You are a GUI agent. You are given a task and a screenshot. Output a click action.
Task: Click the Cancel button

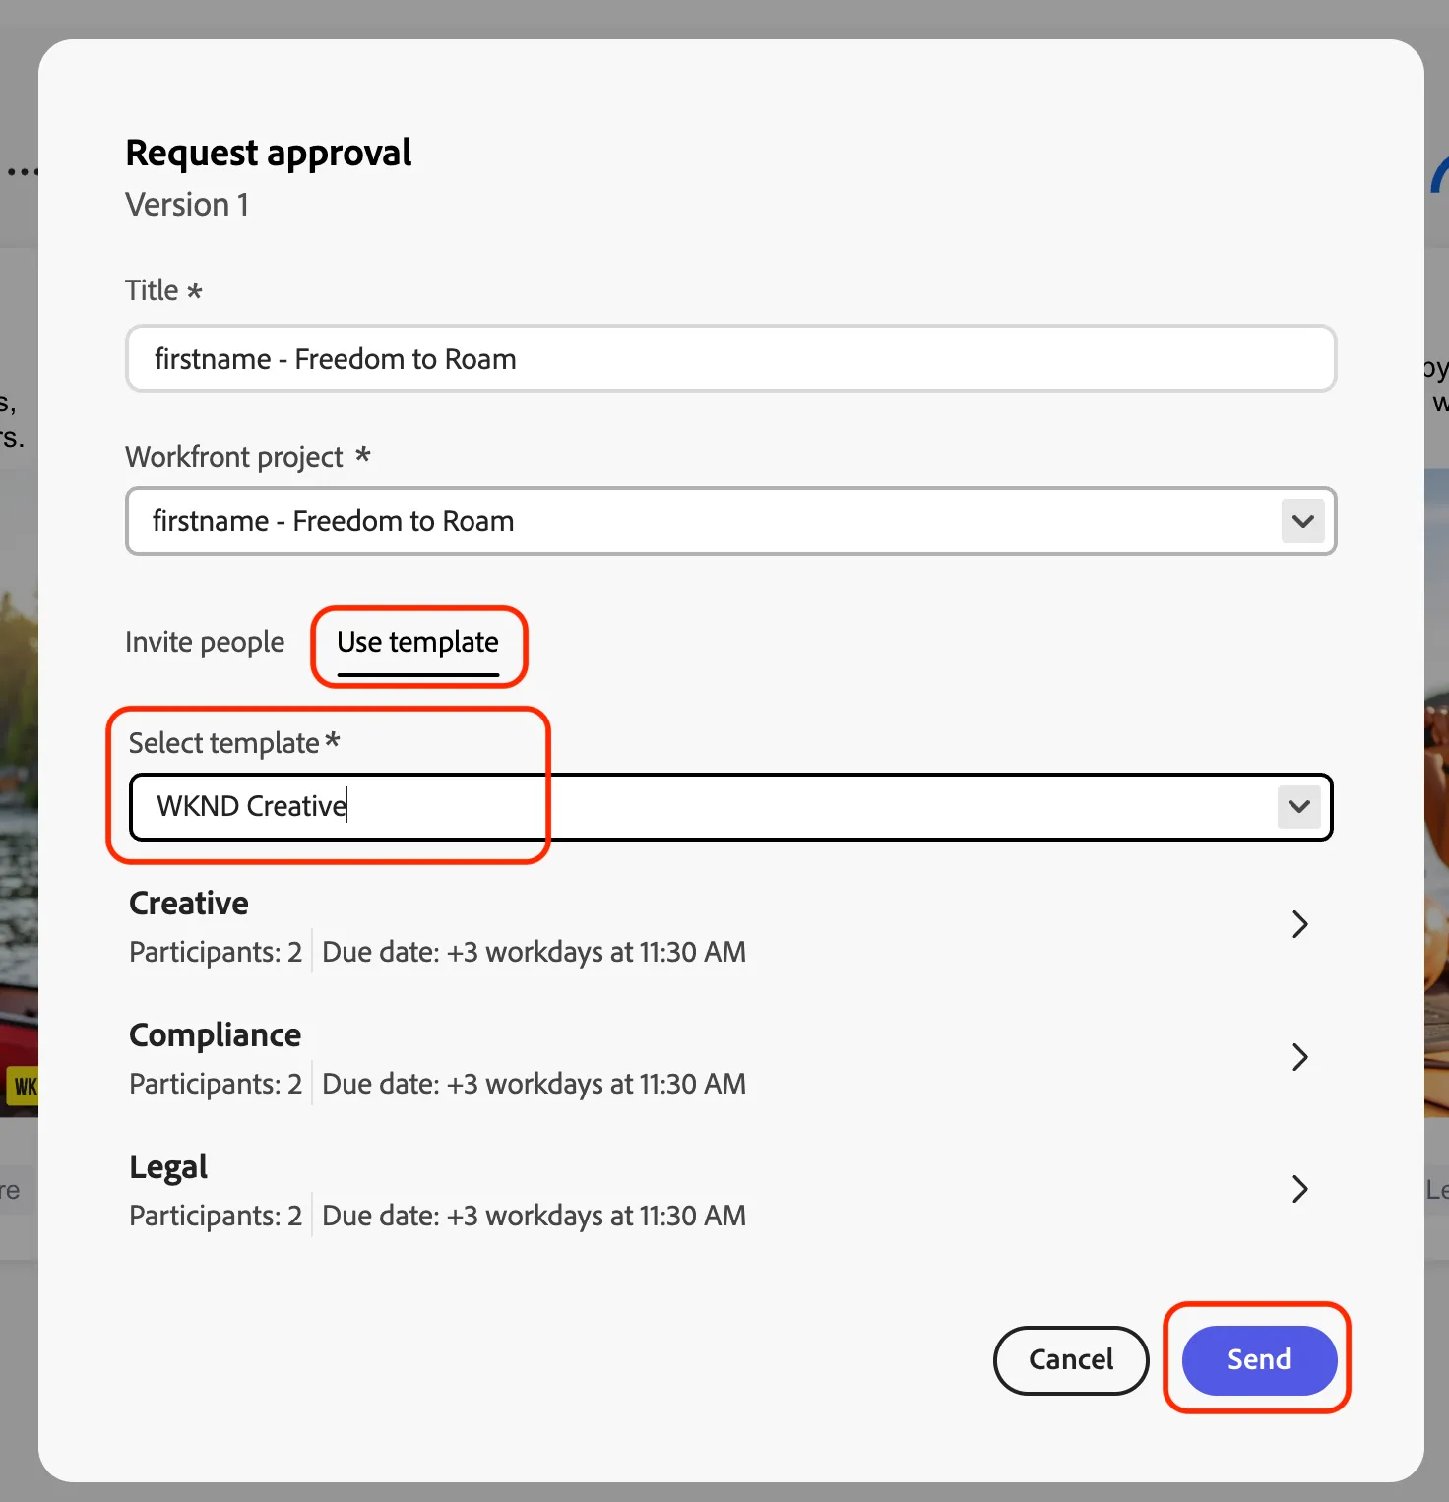1071,1359
